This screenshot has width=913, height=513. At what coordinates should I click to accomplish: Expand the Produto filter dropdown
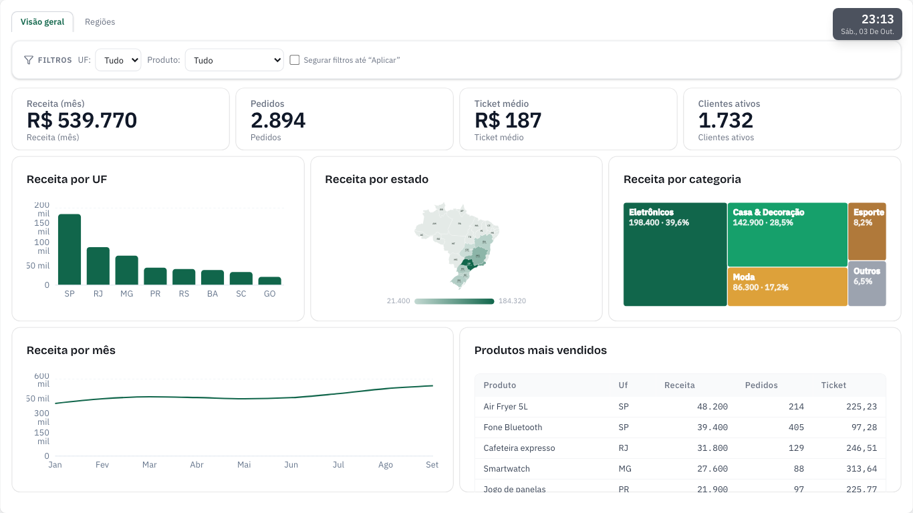(x=235, y=60)
